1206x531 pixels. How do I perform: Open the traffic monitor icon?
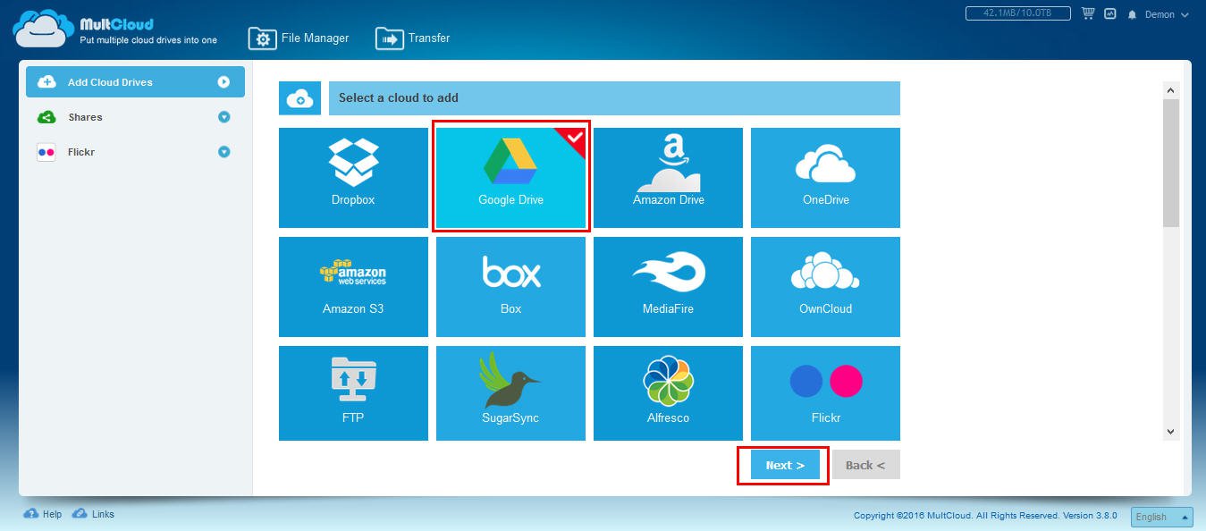[1110, 14]
